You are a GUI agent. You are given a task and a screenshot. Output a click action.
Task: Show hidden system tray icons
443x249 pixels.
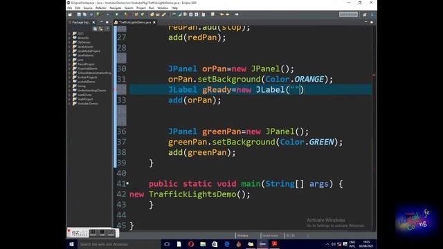coord(327,244)
